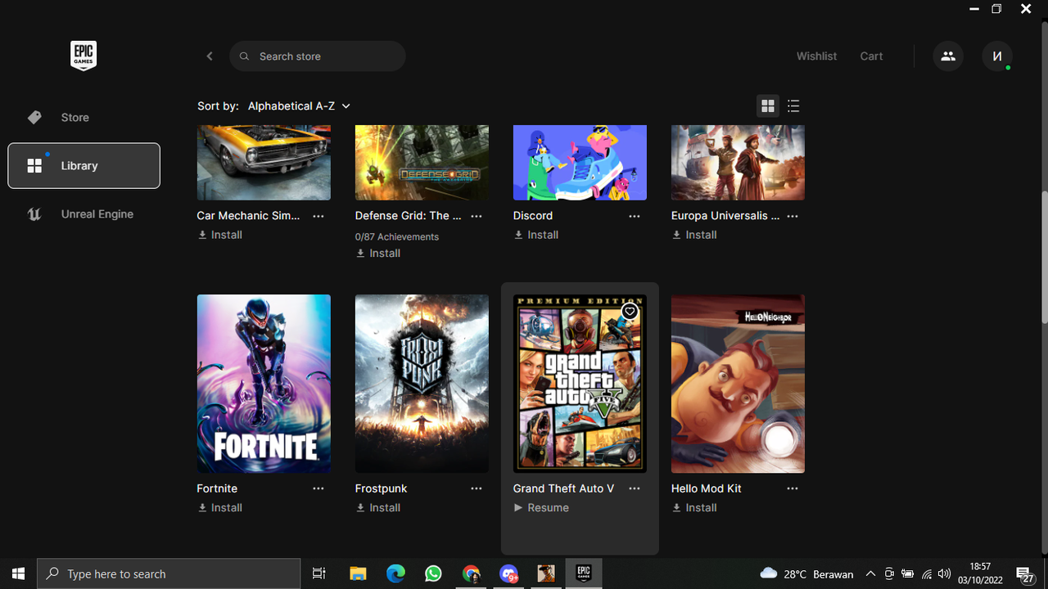Open Discord three-dot options menu

(x=635, y=216)
